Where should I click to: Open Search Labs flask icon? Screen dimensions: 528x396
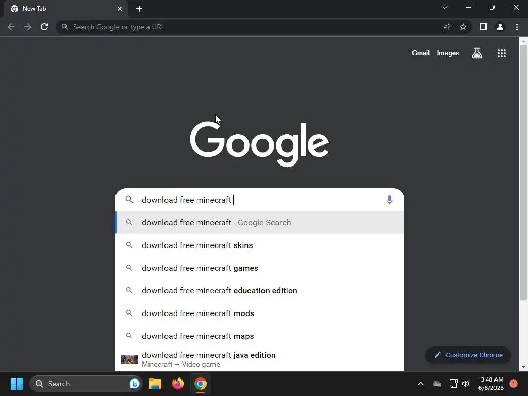pos(477,53)
